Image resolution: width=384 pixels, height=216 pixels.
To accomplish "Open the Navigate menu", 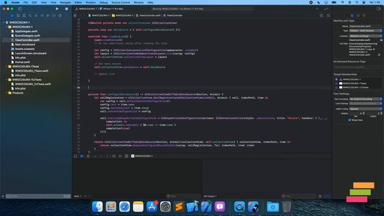I will tap(65, 2).
